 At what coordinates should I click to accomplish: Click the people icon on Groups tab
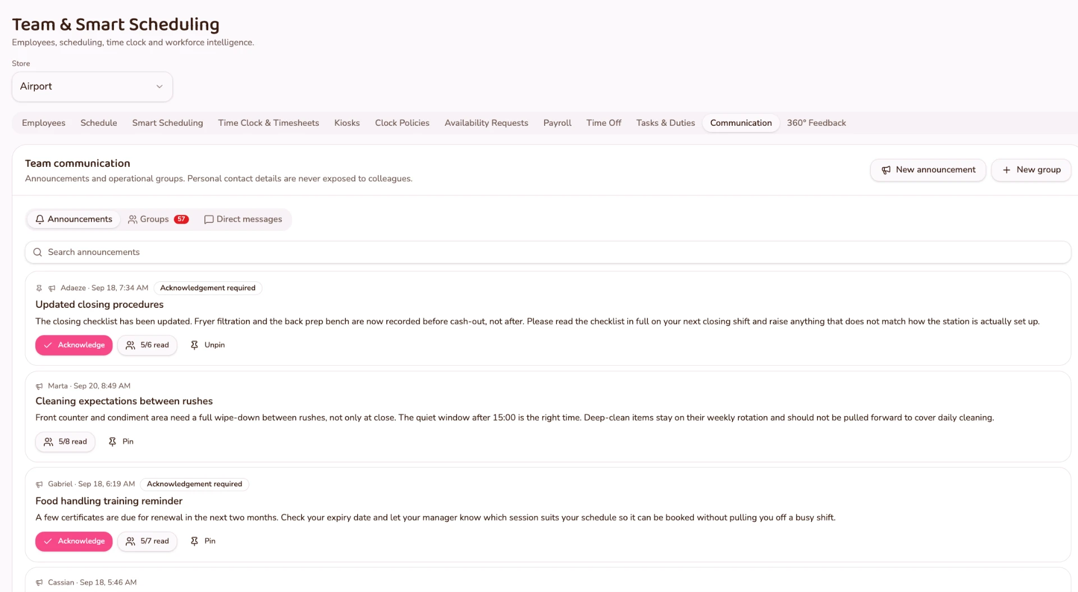[x=133, y=220]
